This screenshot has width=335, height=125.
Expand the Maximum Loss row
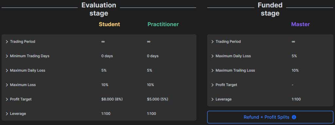(99, 85)
